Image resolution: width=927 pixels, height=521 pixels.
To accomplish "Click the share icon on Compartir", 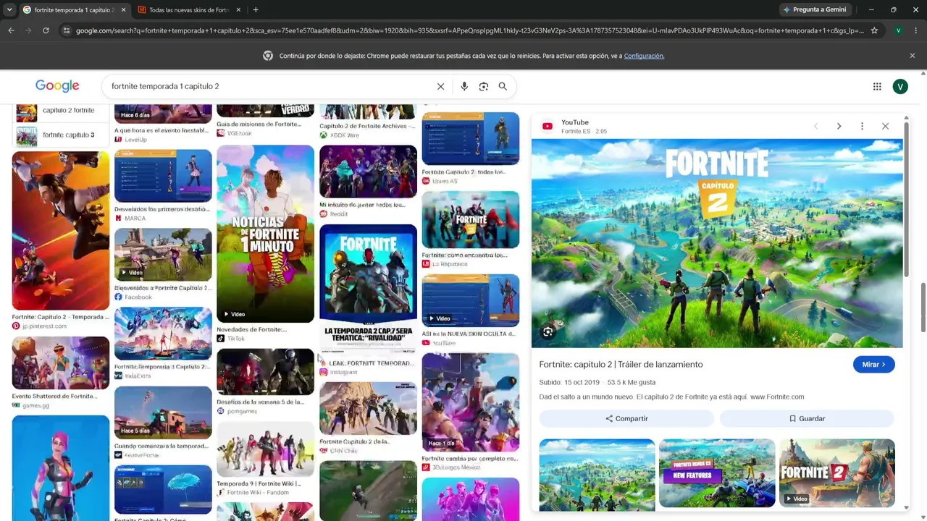I will click(609, 418).
